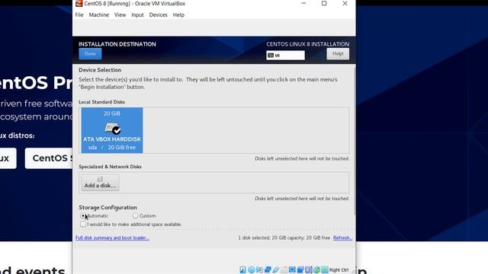The width and height of the screenshot is (488, 274).
Task: Click the keyboard capture host key icon
Action: (325, 269)
